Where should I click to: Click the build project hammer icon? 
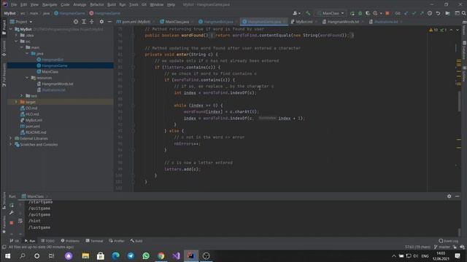point(308,13)
